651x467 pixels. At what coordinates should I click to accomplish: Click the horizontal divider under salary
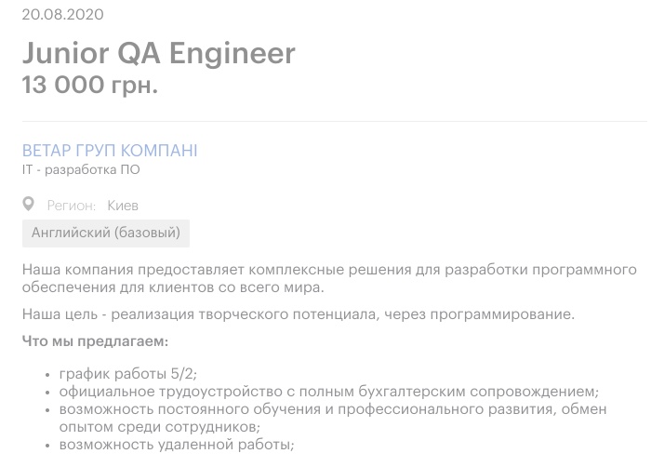point(334,121)
